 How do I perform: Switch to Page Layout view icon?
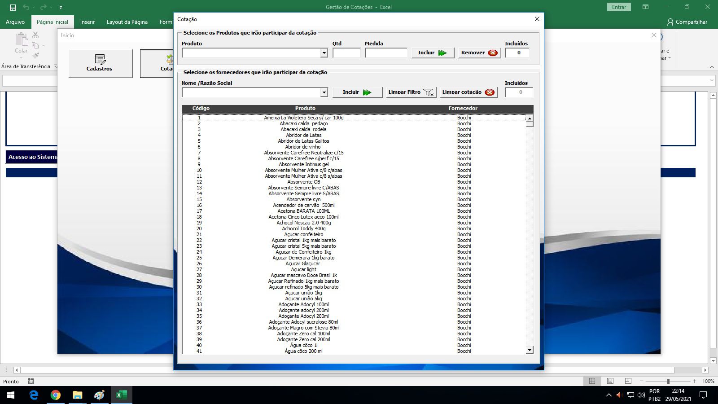(610, 381)
